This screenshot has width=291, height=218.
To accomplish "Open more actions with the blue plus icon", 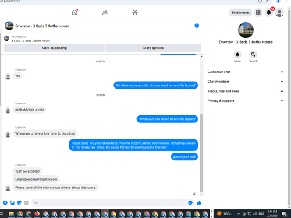I will 5,203.
